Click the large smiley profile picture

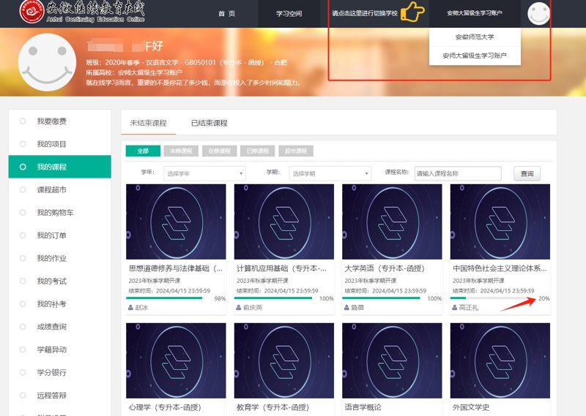47,63
